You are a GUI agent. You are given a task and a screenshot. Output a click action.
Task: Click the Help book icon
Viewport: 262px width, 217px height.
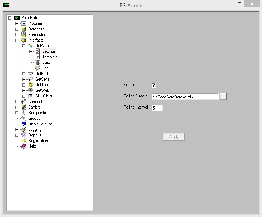pos(24,146)
